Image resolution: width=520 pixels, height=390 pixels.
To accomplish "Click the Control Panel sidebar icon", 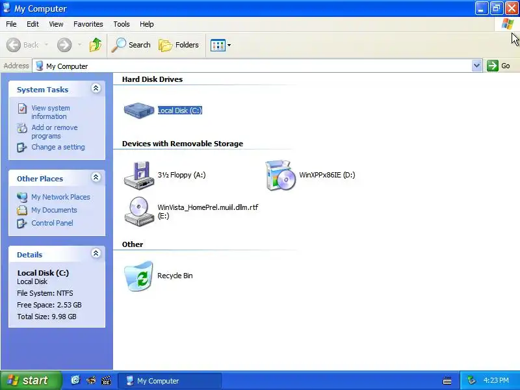I will (x=22, y=223).
